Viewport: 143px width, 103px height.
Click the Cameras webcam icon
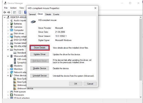(11, 27)
